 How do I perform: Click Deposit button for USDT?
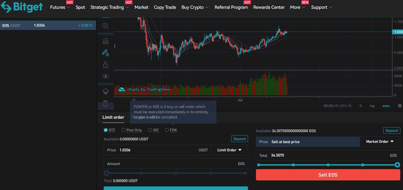[x=239, y=139]
